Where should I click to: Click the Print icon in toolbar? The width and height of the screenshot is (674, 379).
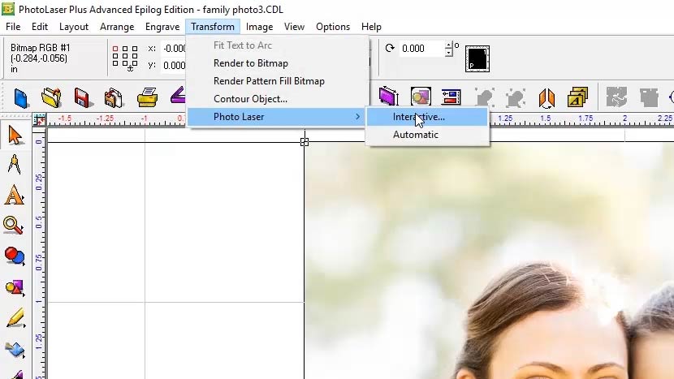pos(147,98)
